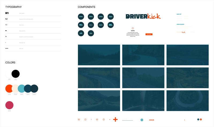Screen dimensions: 214x127
Task: Click the circled exclamation icon in bottom row
Action: [x=85, y=120]
